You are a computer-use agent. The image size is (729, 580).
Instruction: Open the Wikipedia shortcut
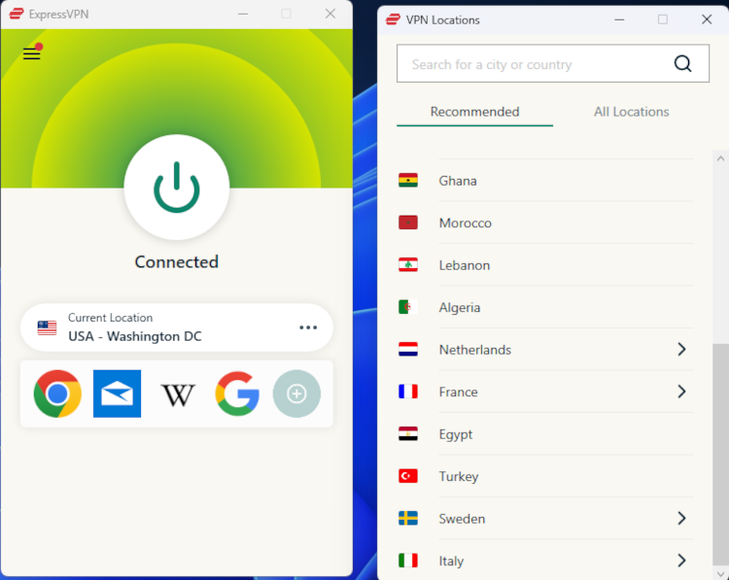click(178, 394)
